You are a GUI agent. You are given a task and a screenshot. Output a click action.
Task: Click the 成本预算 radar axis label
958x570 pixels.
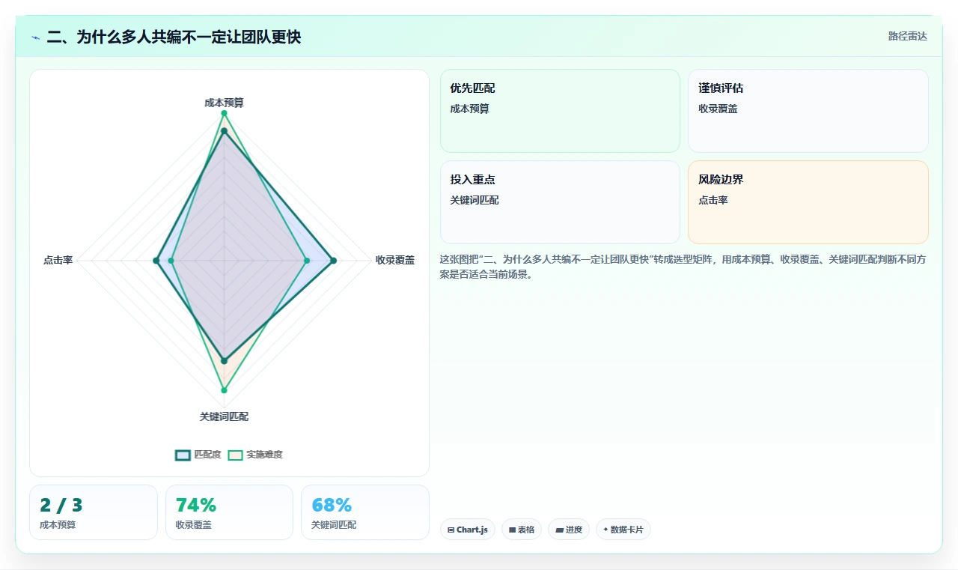pos(224,103)
